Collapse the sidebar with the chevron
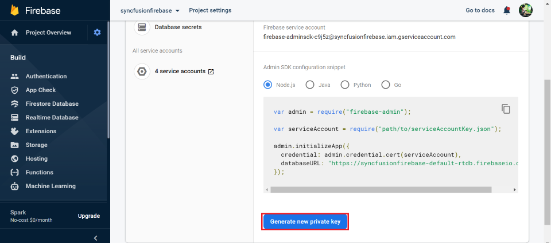The width and height of the screenshot is (551, 243). tap(96, 238)
